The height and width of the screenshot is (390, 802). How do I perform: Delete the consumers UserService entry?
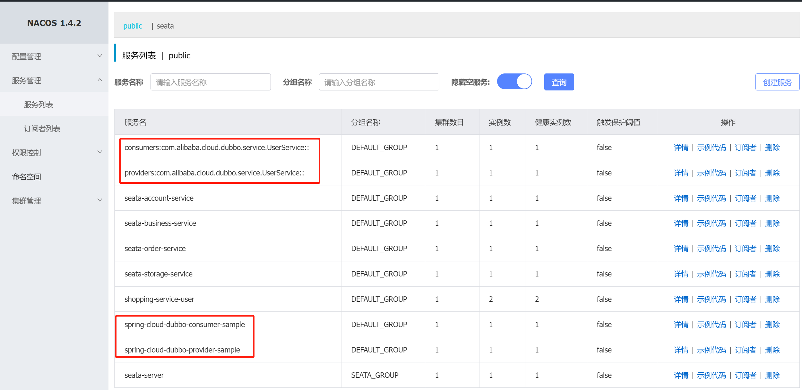point(772,148)
